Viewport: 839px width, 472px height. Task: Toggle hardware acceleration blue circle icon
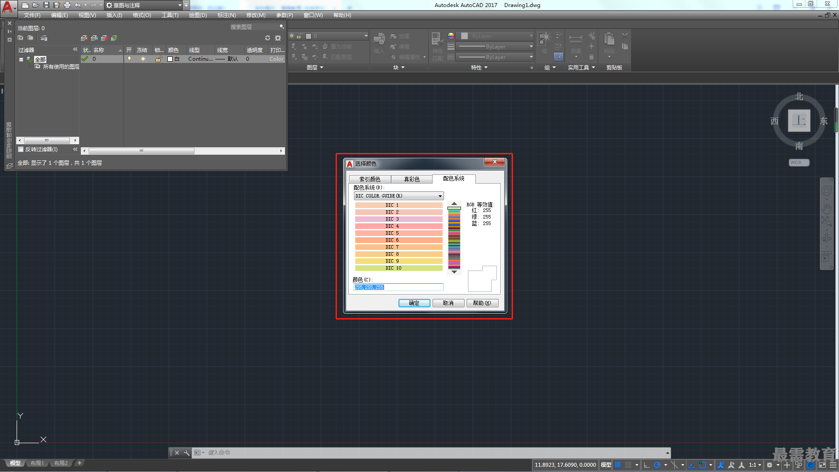coord(811,465)
